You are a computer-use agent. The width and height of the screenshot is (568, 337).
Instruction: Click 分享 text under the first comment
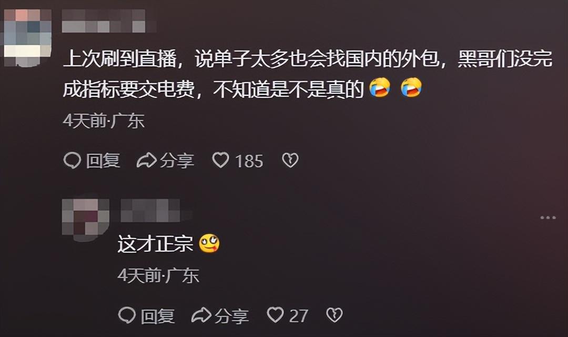177,161
